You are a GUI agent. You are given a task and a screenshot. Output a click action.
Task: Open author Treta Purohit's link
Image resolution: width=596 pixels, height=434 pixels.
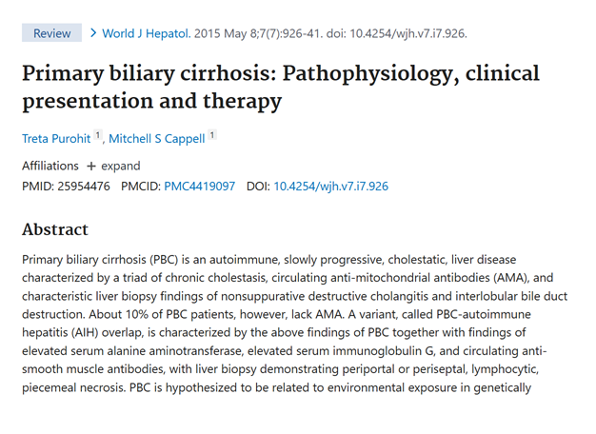(56, 139)
